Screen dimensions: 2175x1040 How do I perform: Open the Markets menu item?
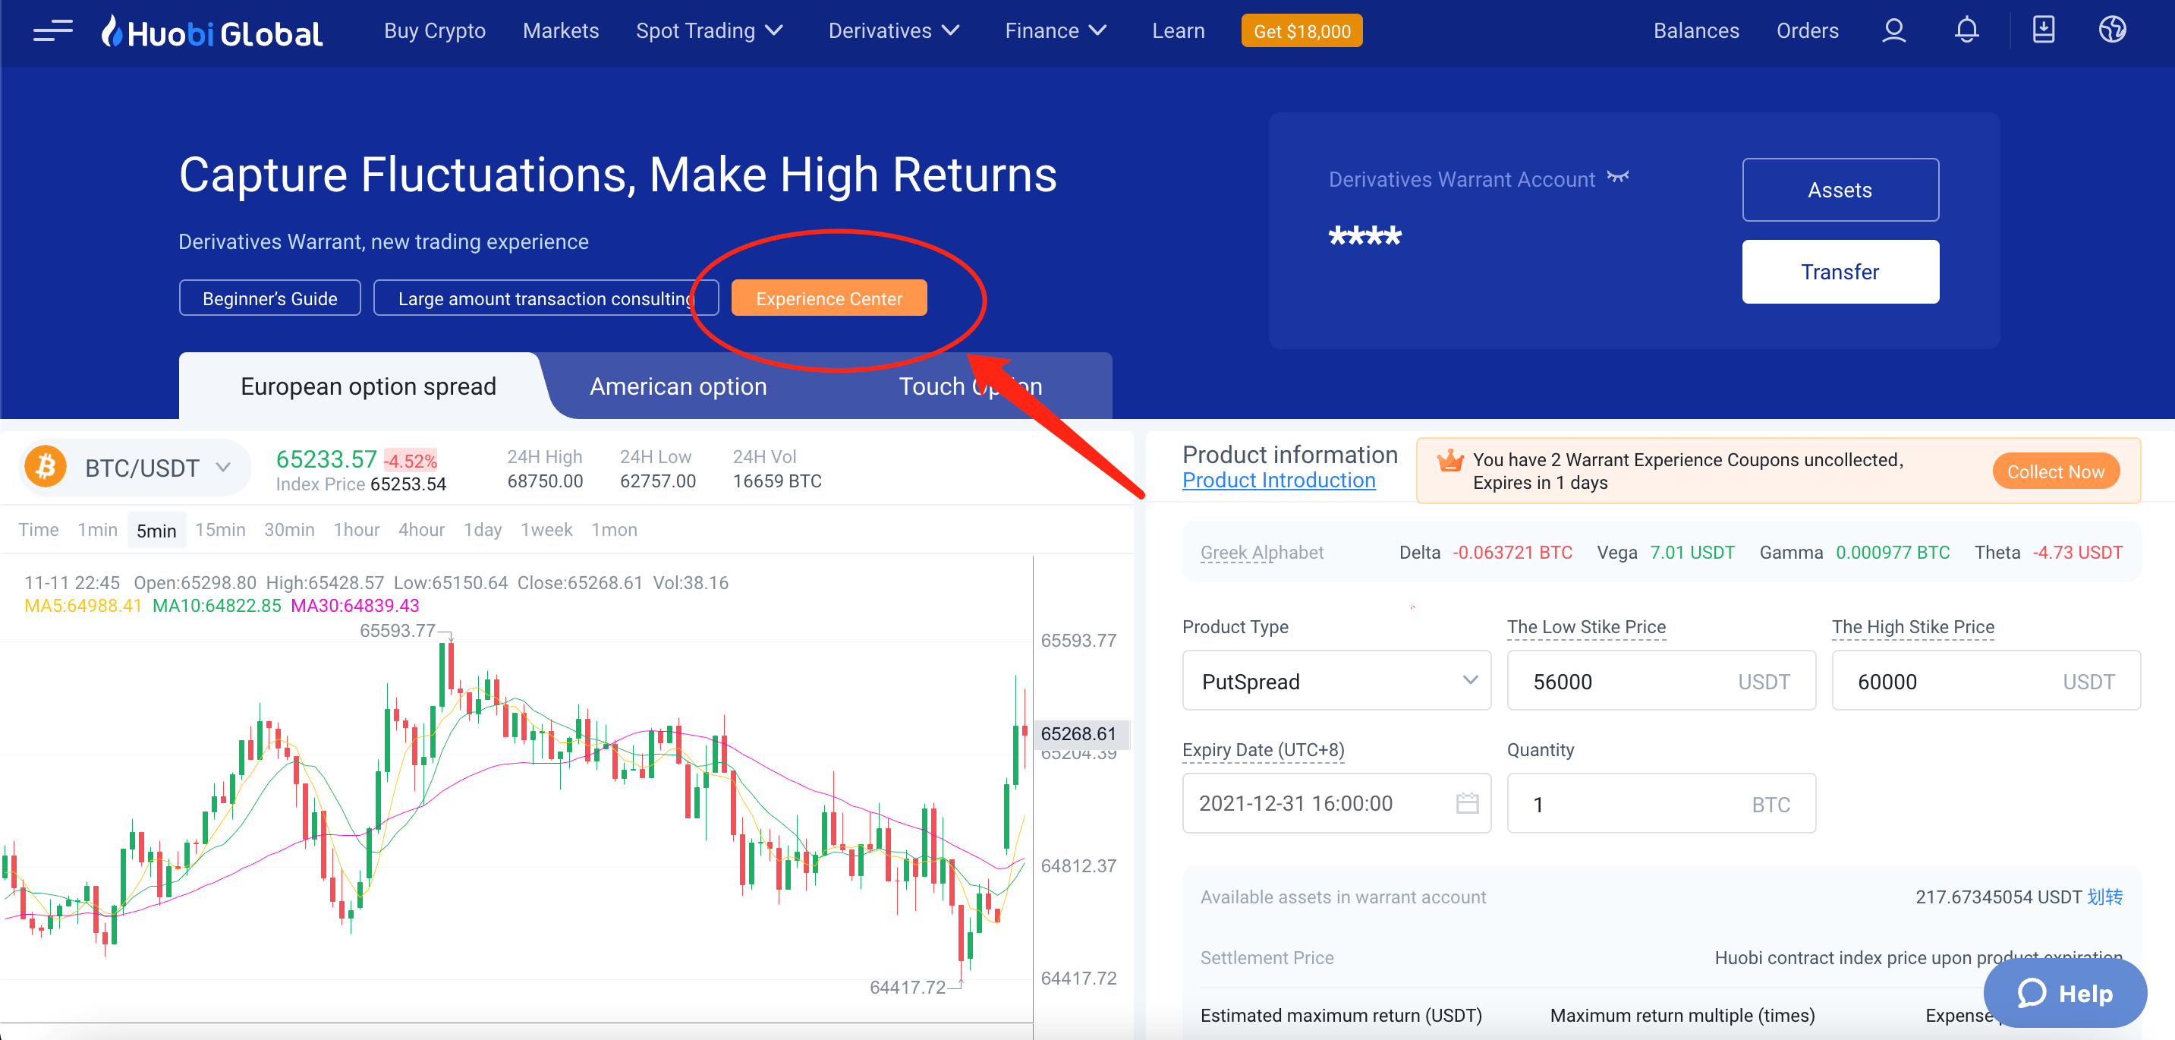click(x=561, y=31)
